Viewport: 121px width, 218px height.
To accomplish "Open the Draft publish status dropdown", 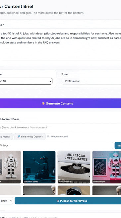I will (7, 201).
